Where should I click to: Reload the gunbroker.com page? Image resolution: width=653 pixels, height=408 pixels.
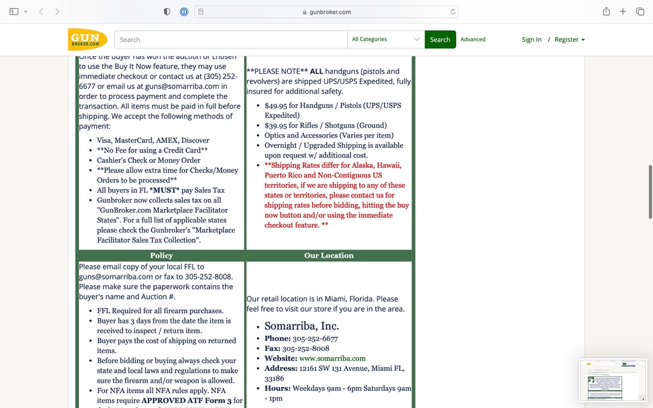click(x=453, y=12)
